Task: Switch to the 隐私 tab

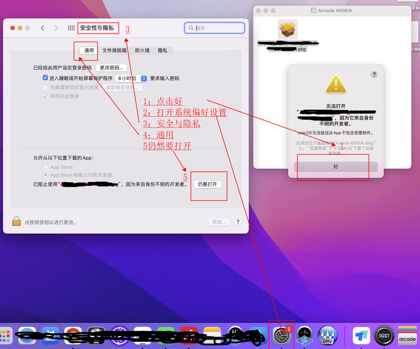Action: coord(162,50)
